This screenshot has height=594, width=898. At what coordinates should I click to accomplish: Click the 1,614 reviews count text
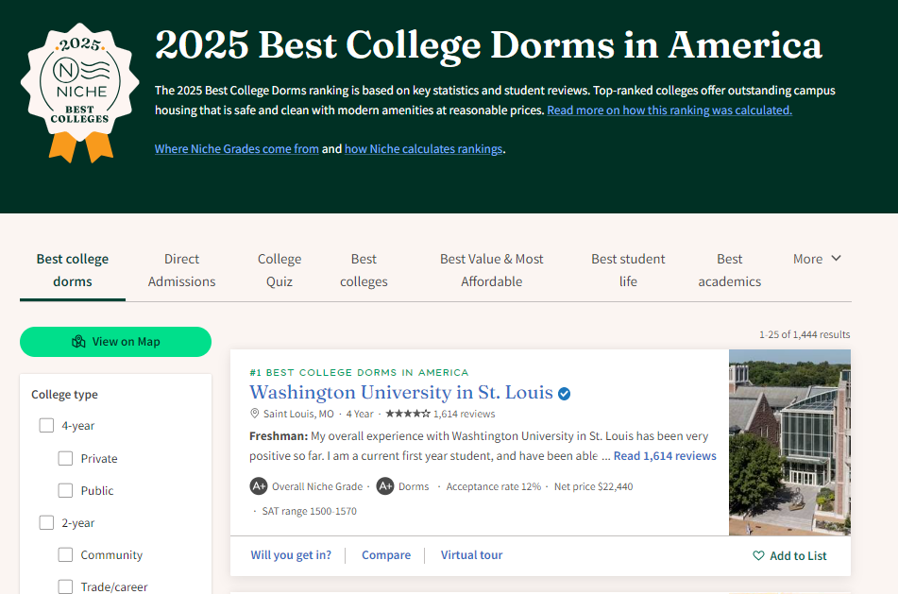[465, 414]
